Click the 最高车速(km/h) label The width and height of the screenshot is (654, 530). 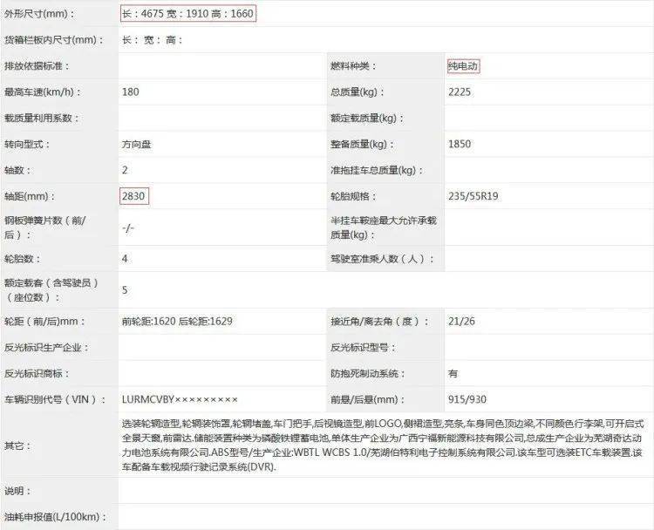[x=43, y=92]
